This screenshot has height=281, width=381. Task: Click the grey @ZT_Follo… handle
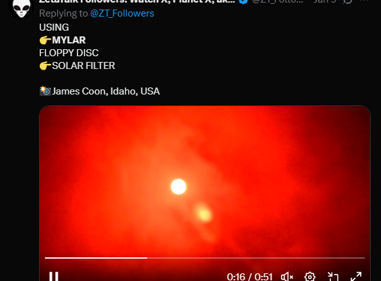pyautogui.click(x=277, y=1)
